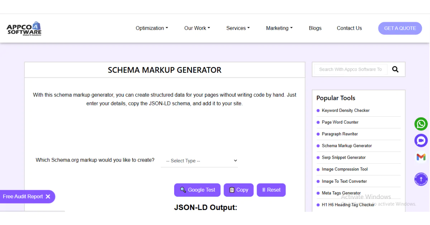Click the search magnifier icon
This screenshot has height=225, width=430.
[x=395, y=69]
